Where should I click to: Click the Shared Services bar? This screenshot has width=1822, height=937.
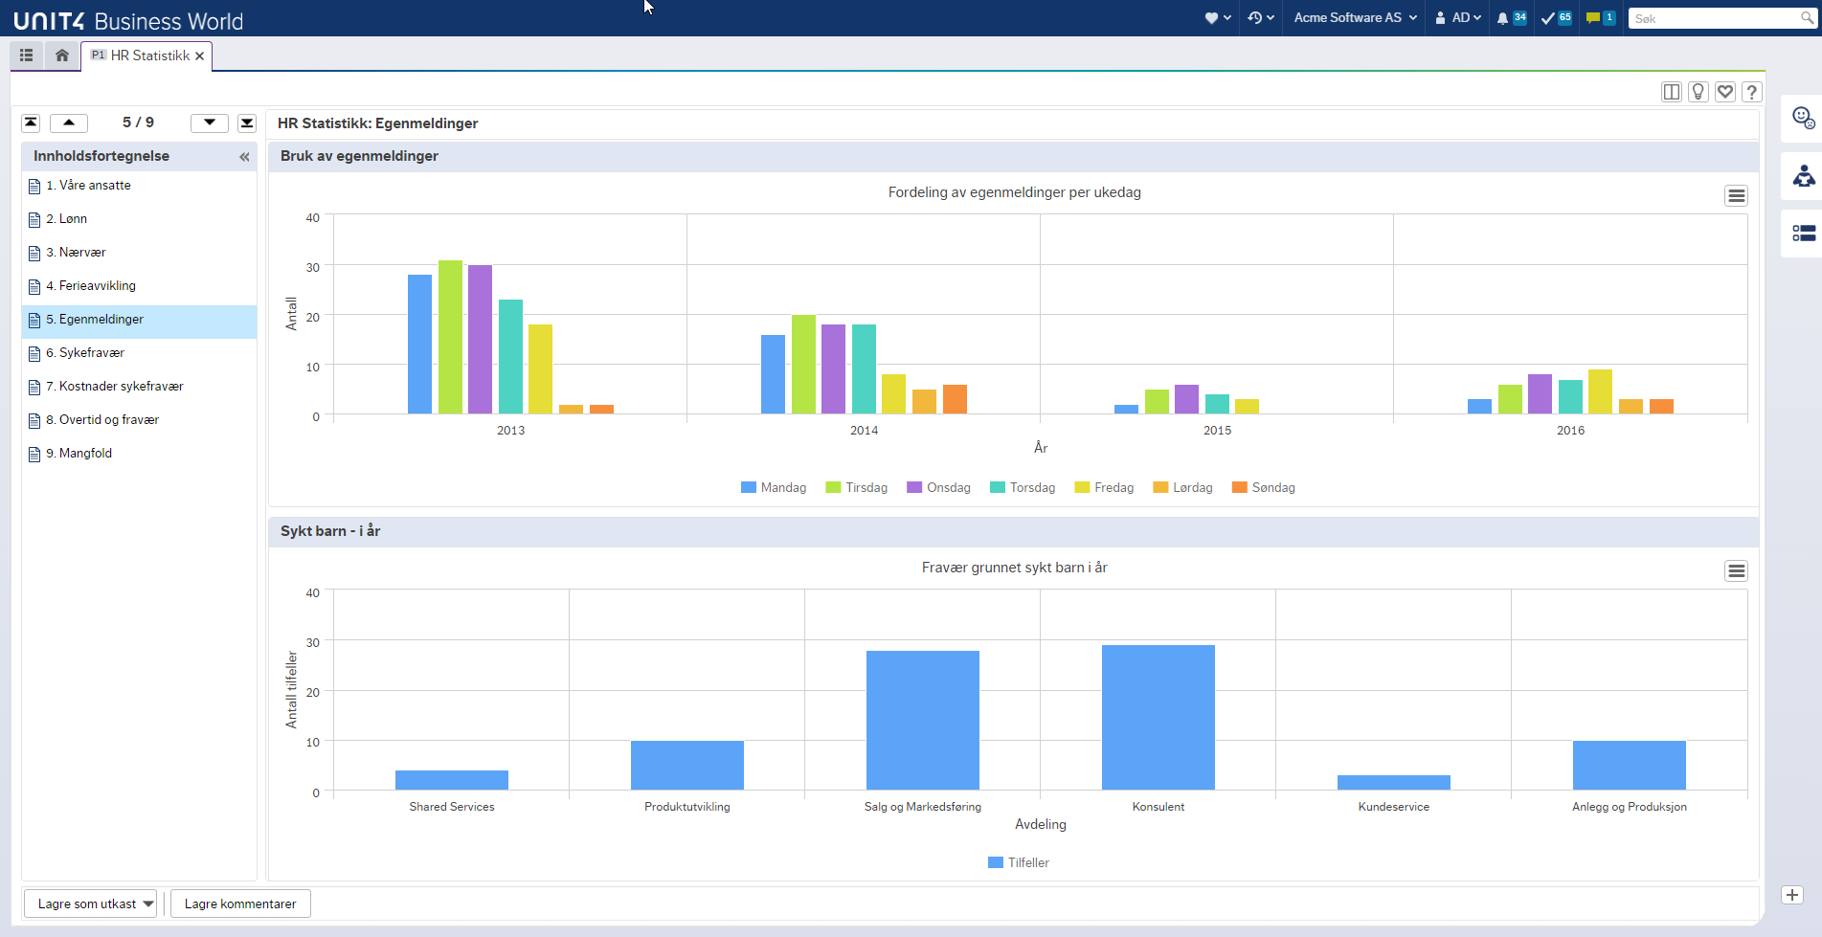click(x=452, y=780)
